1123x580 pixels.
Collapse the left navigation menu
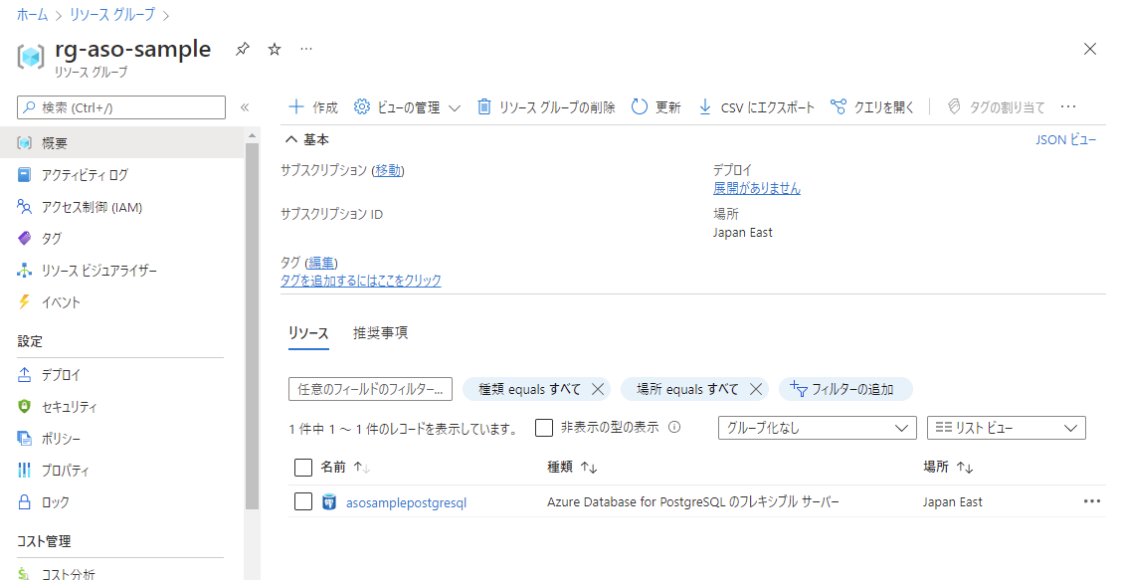245,107
